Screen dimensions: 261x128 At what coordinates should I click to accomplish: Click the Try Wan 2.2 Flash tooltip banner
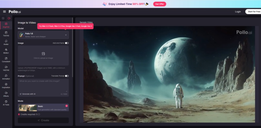[x=65, y=26]
